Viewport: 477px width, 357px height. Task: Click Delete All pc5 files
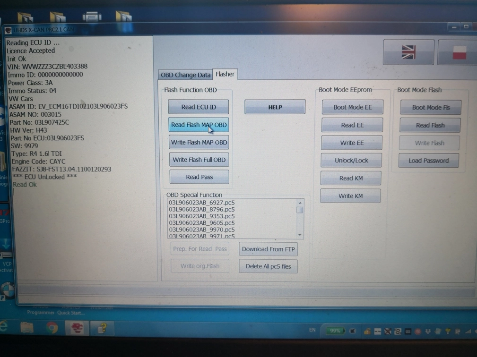pos(269,266)
